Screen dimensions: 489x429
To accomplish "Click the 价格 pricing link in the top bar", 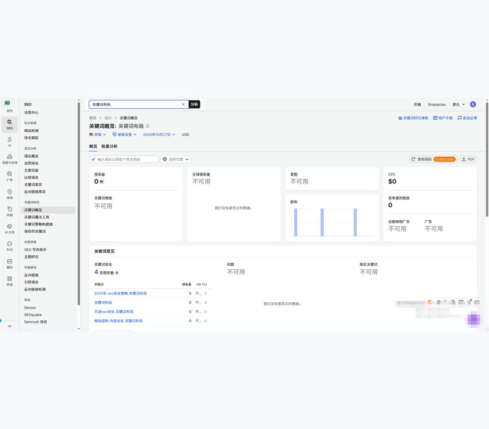I will (x=417, y=104).
